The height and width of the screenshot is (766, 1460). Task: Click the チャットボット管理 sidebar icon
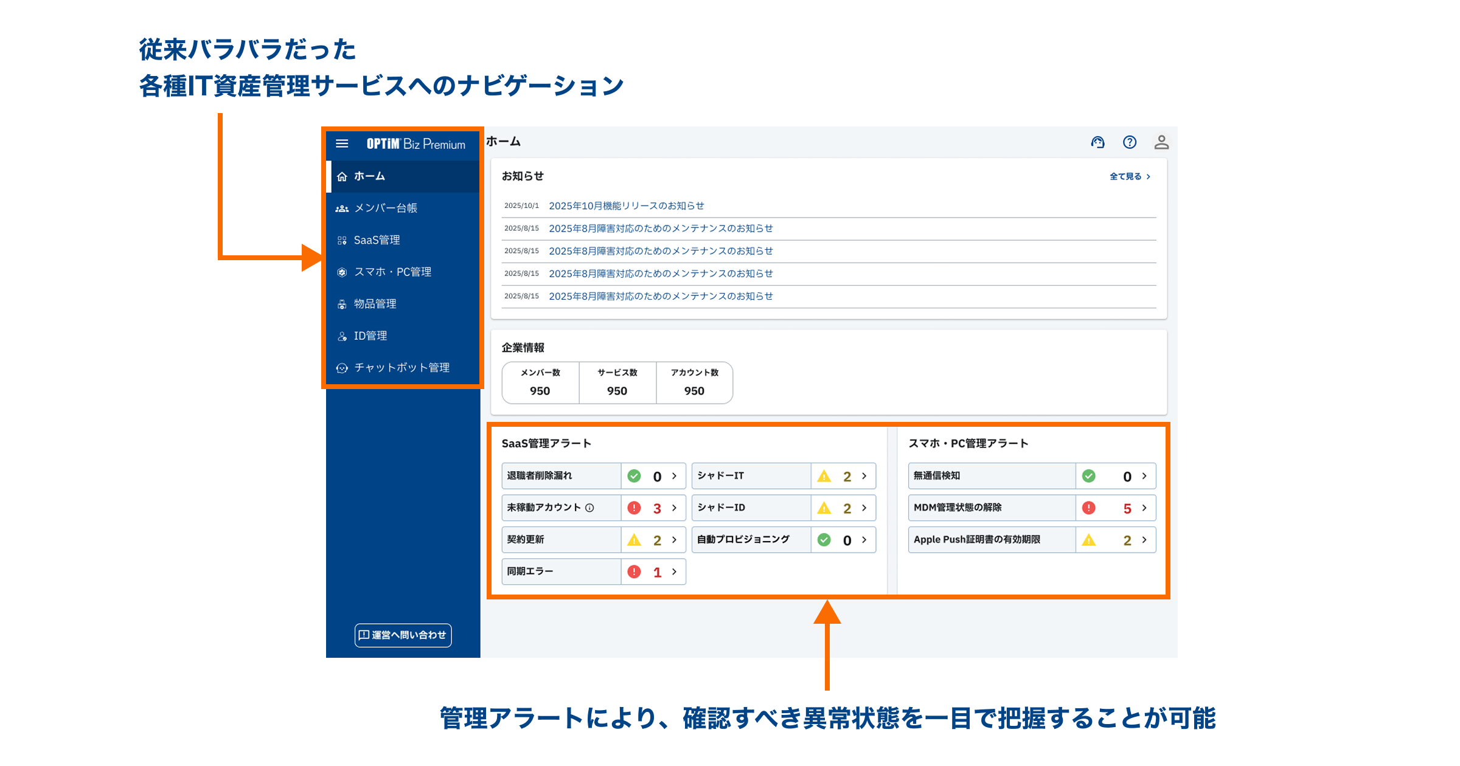[342, 368]
